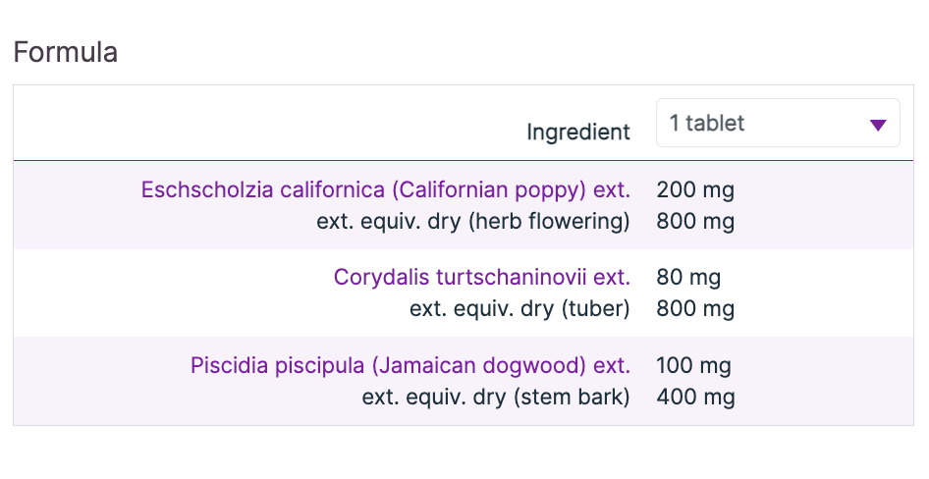Select the 200 mg Californian poppy amount
Screen dimensions: 929x479
pos(695,189)
